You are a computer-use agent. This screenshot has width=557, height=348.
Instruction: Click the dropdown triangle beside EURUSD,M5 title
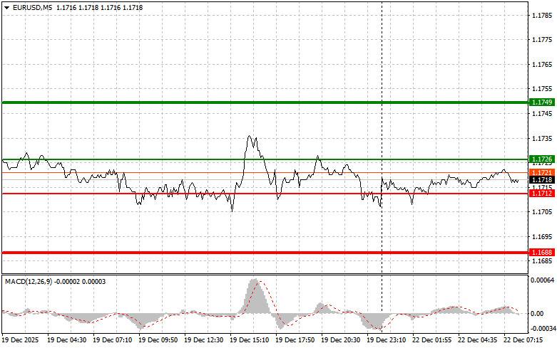click(x=6, y=6)
